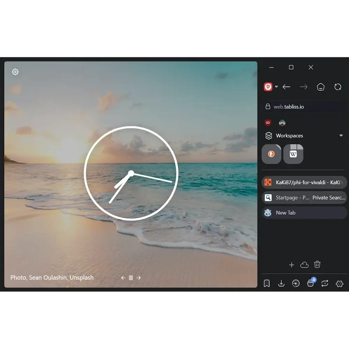Open the Sync status icon

pyautogui.click(x=325, y=283)
